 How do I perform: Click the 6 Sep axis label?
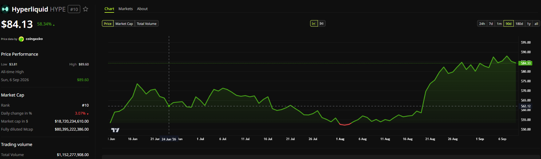[502, 139]
